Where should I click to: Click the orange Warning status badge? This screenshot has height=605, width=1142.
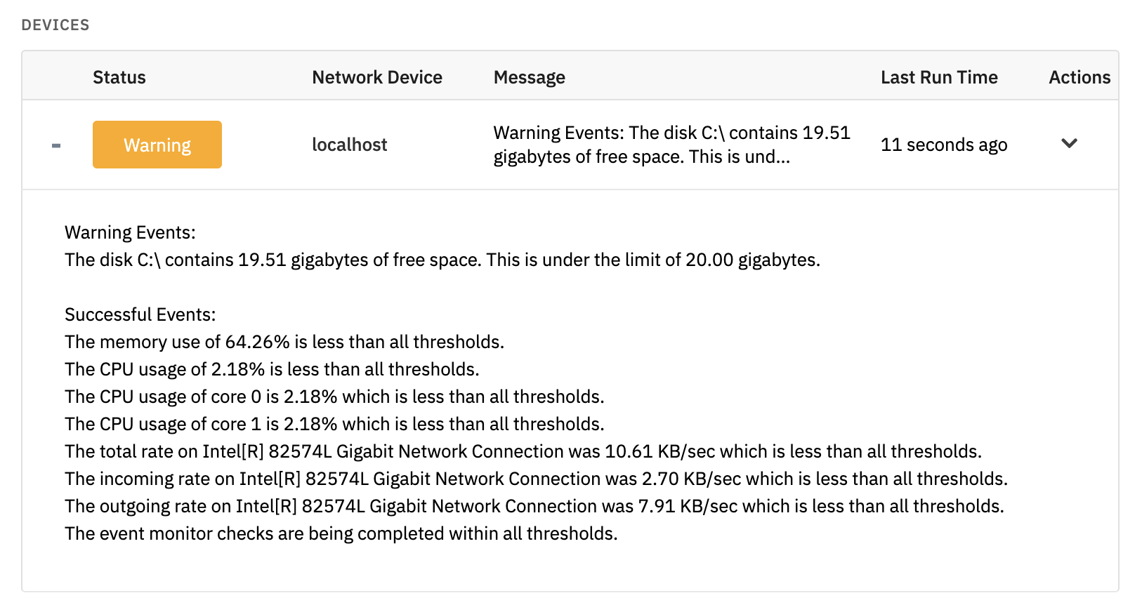coord(157,145)
